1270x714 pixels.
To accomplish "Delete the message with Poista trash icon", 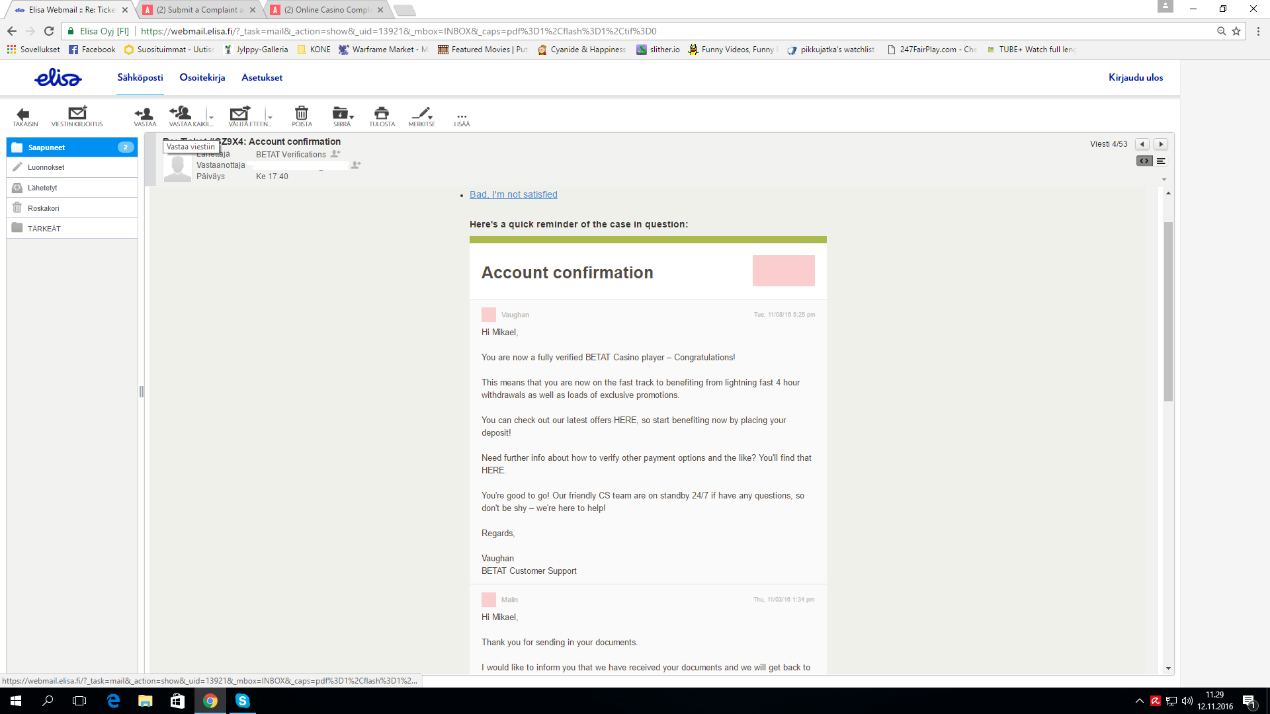I will click(x=302, y=116).
